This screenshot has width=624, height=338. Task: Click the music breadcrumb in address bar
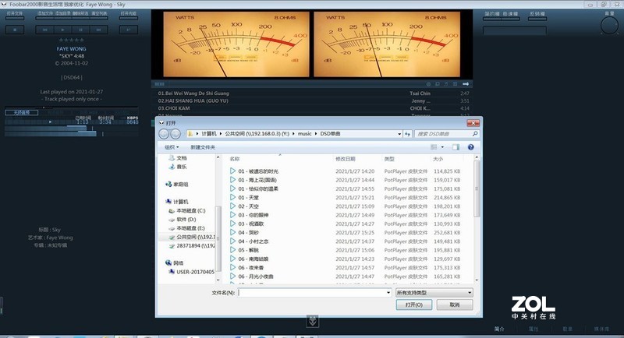point(304,134)
